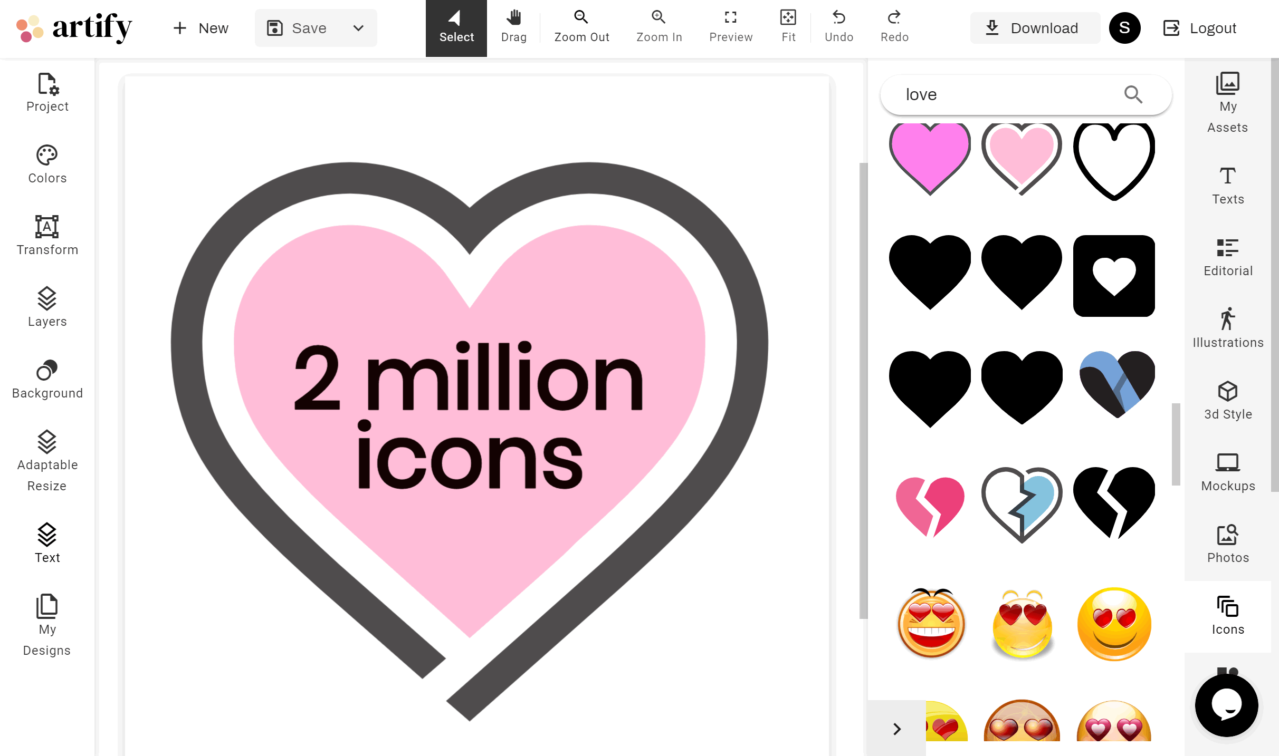Open the Mockups tab
The image size is (1279, 756).
pos(1228,472)
